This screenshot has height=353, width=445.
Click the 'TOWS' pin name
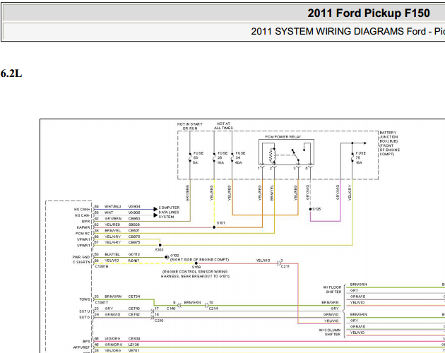click(85, 299)
